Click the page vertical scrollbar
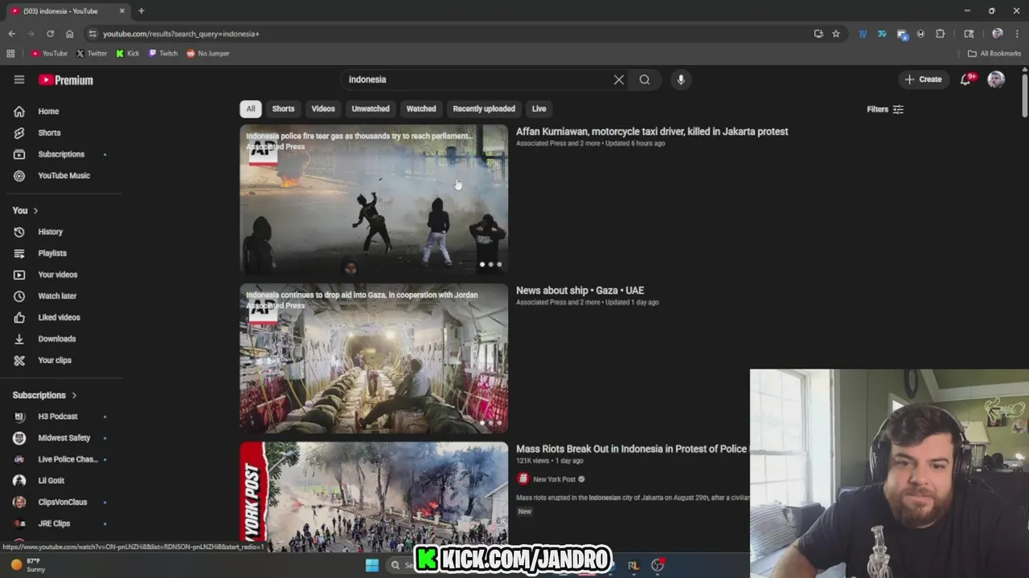1029x578 pixels. 1025,96
